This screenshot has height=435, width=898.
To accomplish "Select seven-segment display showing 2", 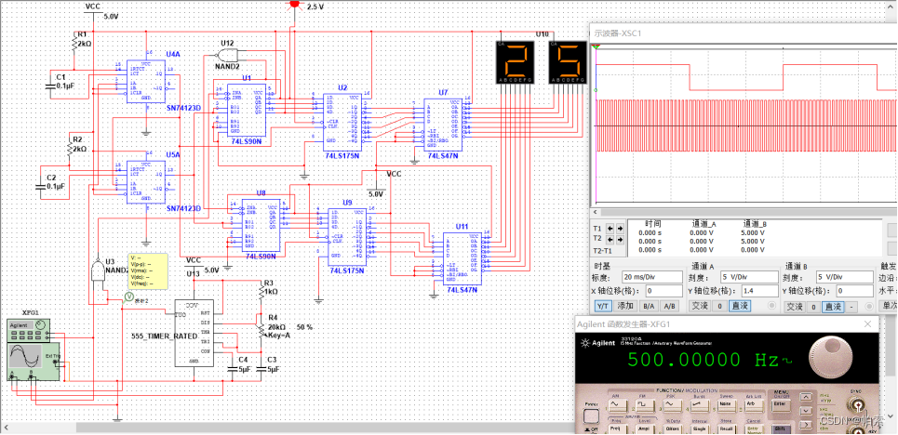I will 515,62.
